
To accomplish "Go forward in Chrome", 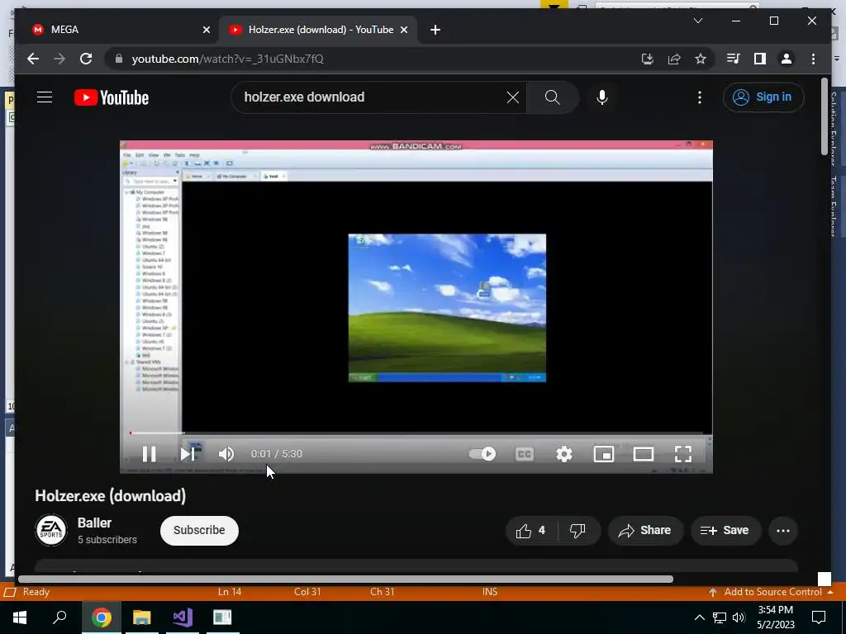I will 59,59.
